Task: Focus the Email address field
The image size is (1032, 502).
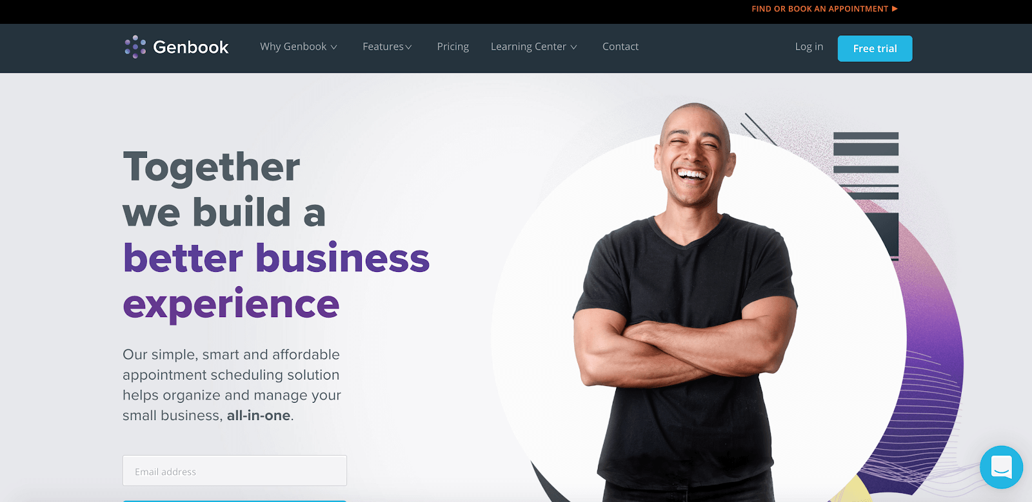Action: [x=235, y=470]
